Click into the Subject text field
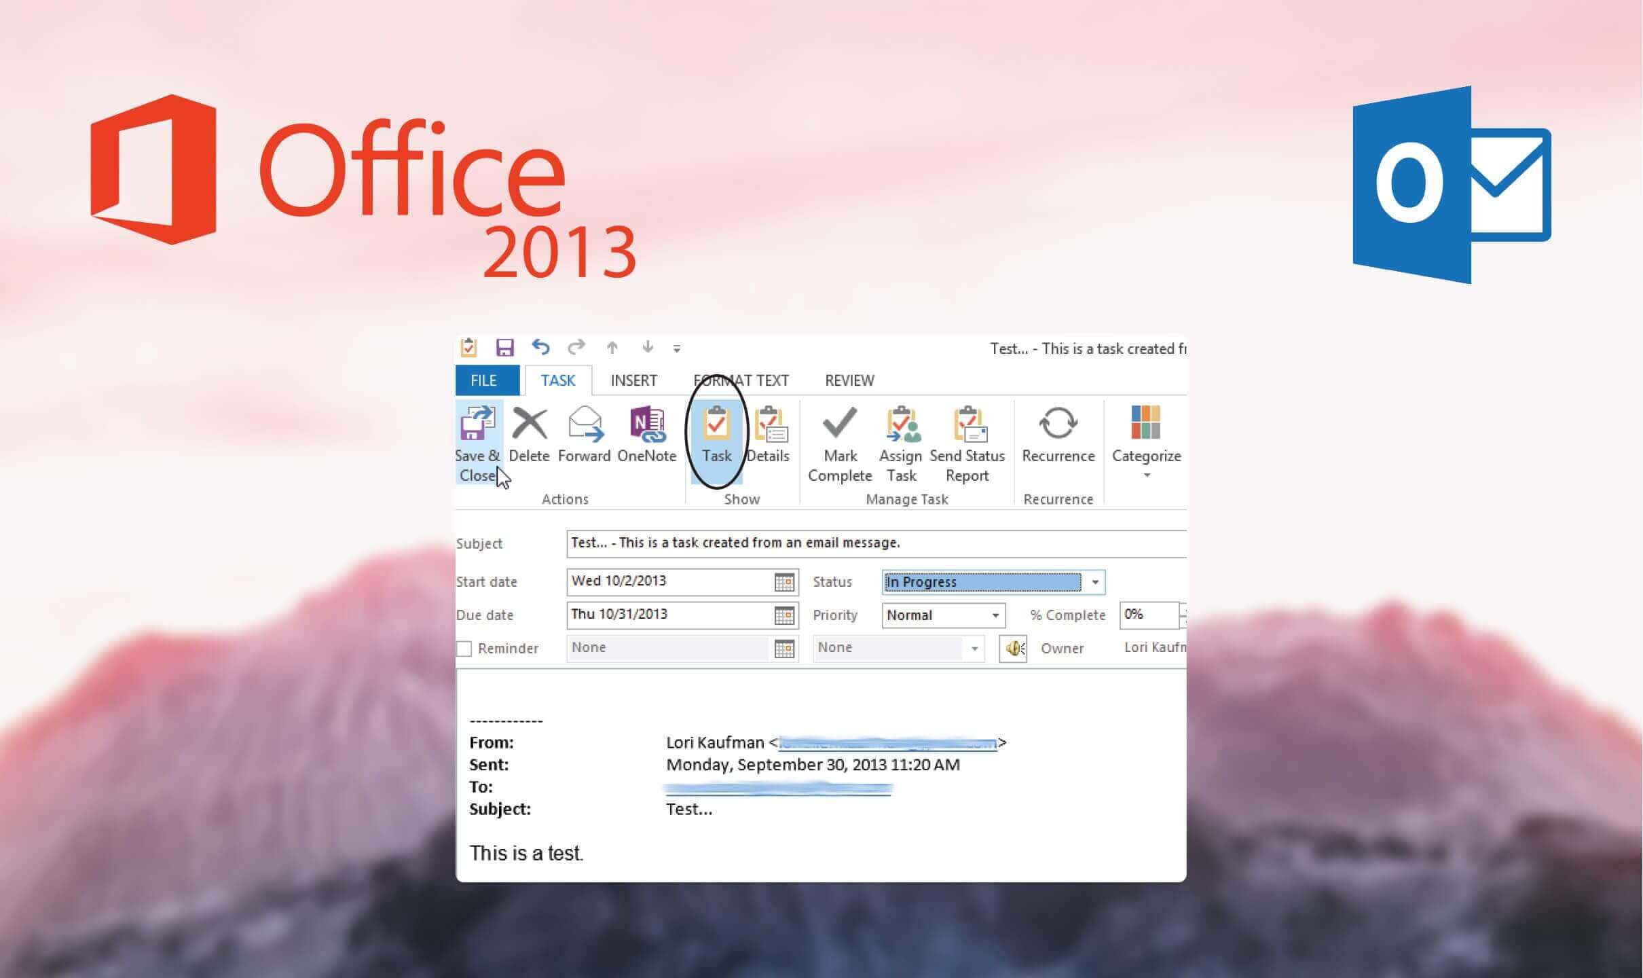 [x=876, y=543]
